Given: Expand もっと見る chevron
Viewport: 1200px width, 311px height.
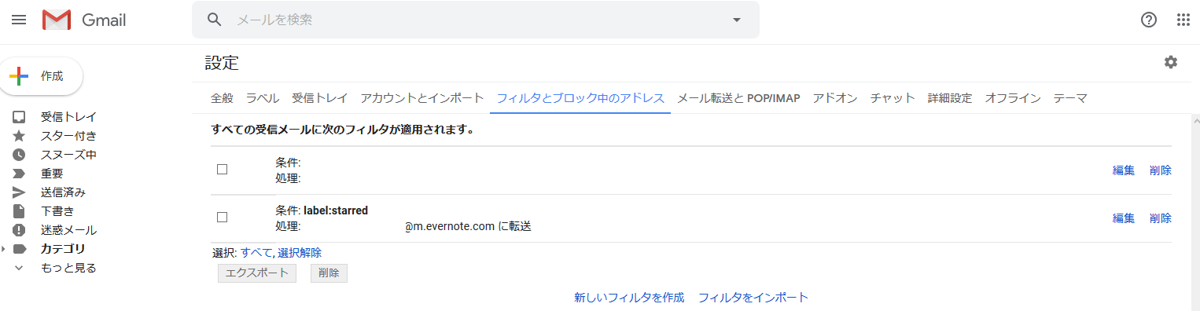Looking at the screenshot, I should click(19, 268).
